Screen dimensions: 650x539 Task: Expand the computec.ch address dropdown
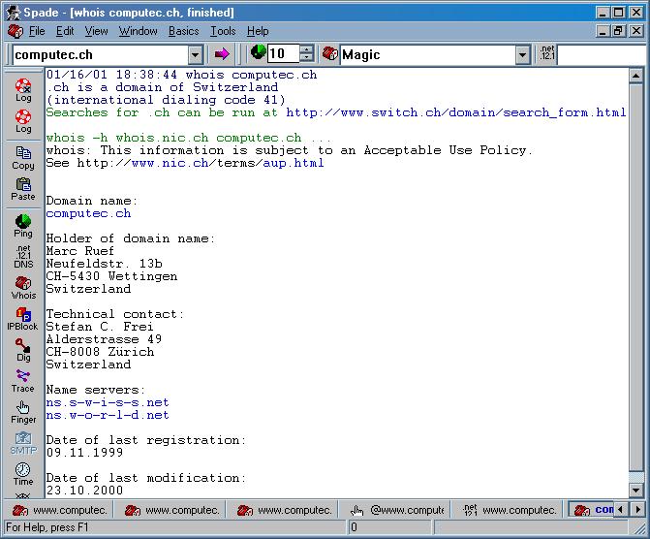point(196,54)
